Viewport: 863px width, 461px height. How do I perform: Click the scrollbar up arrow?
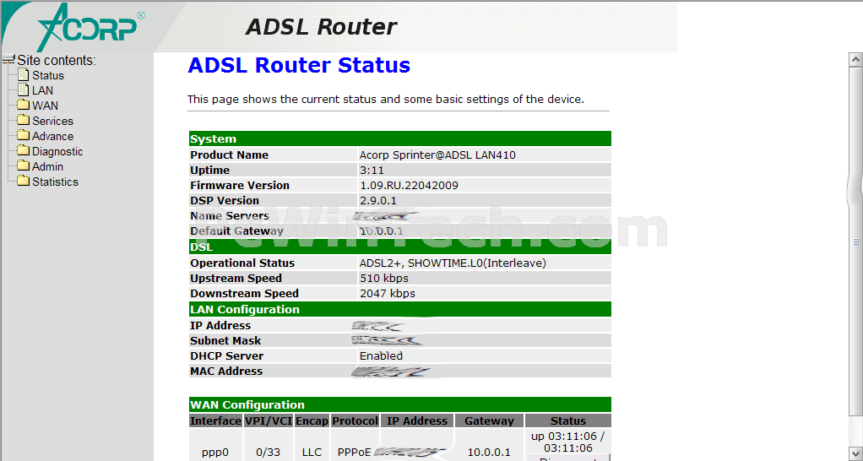pyautogui.click(x=855, y=59)
